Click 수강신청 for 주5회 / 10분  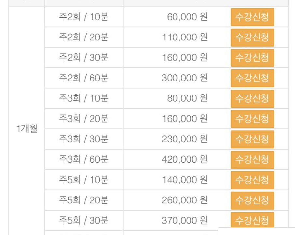tap(252, 180)
